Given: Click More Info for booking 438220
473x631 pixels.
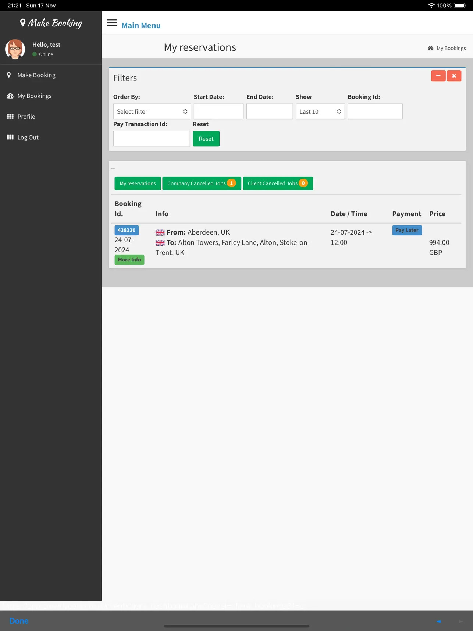Looking at the screenshot, I should 129,260.
